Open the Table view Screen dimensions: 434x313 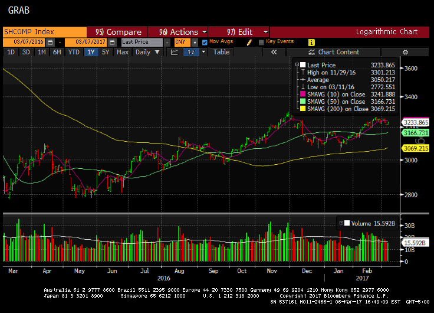pos(221,52)
